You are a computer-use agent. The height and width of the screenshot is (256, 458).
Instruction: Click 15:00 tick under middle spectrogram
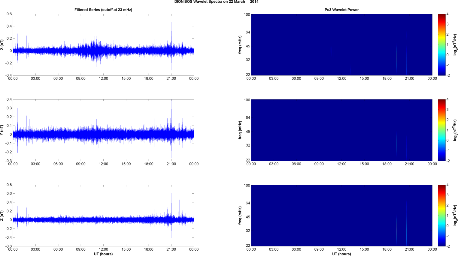tap(364, 164)
